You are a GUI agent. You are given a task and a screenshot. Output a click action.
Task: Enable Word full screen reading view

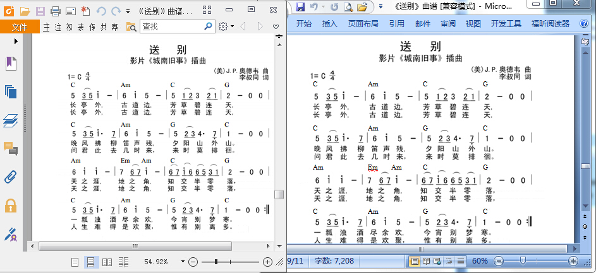pos(426,261)
